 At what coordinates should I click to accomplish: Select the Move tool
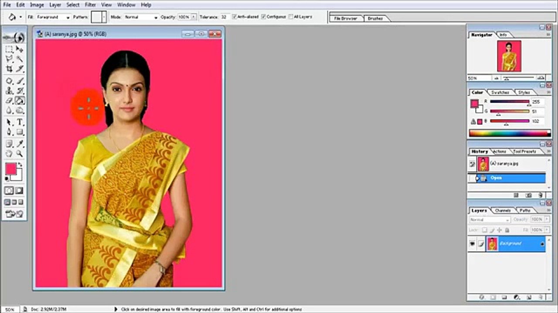tap(20, 49)
